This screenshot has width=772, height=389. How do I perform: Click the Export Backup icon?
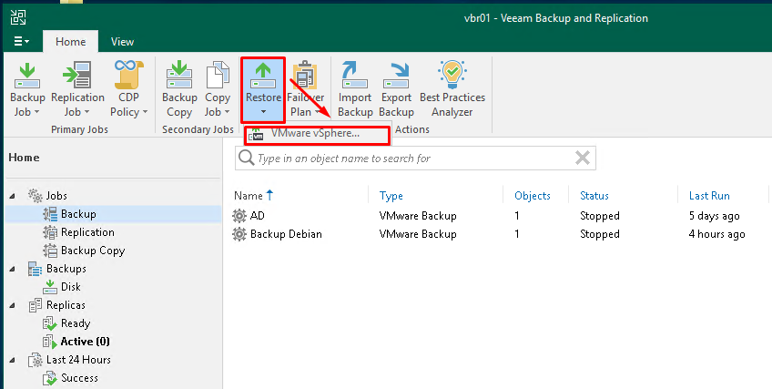[x=396, y=76]
